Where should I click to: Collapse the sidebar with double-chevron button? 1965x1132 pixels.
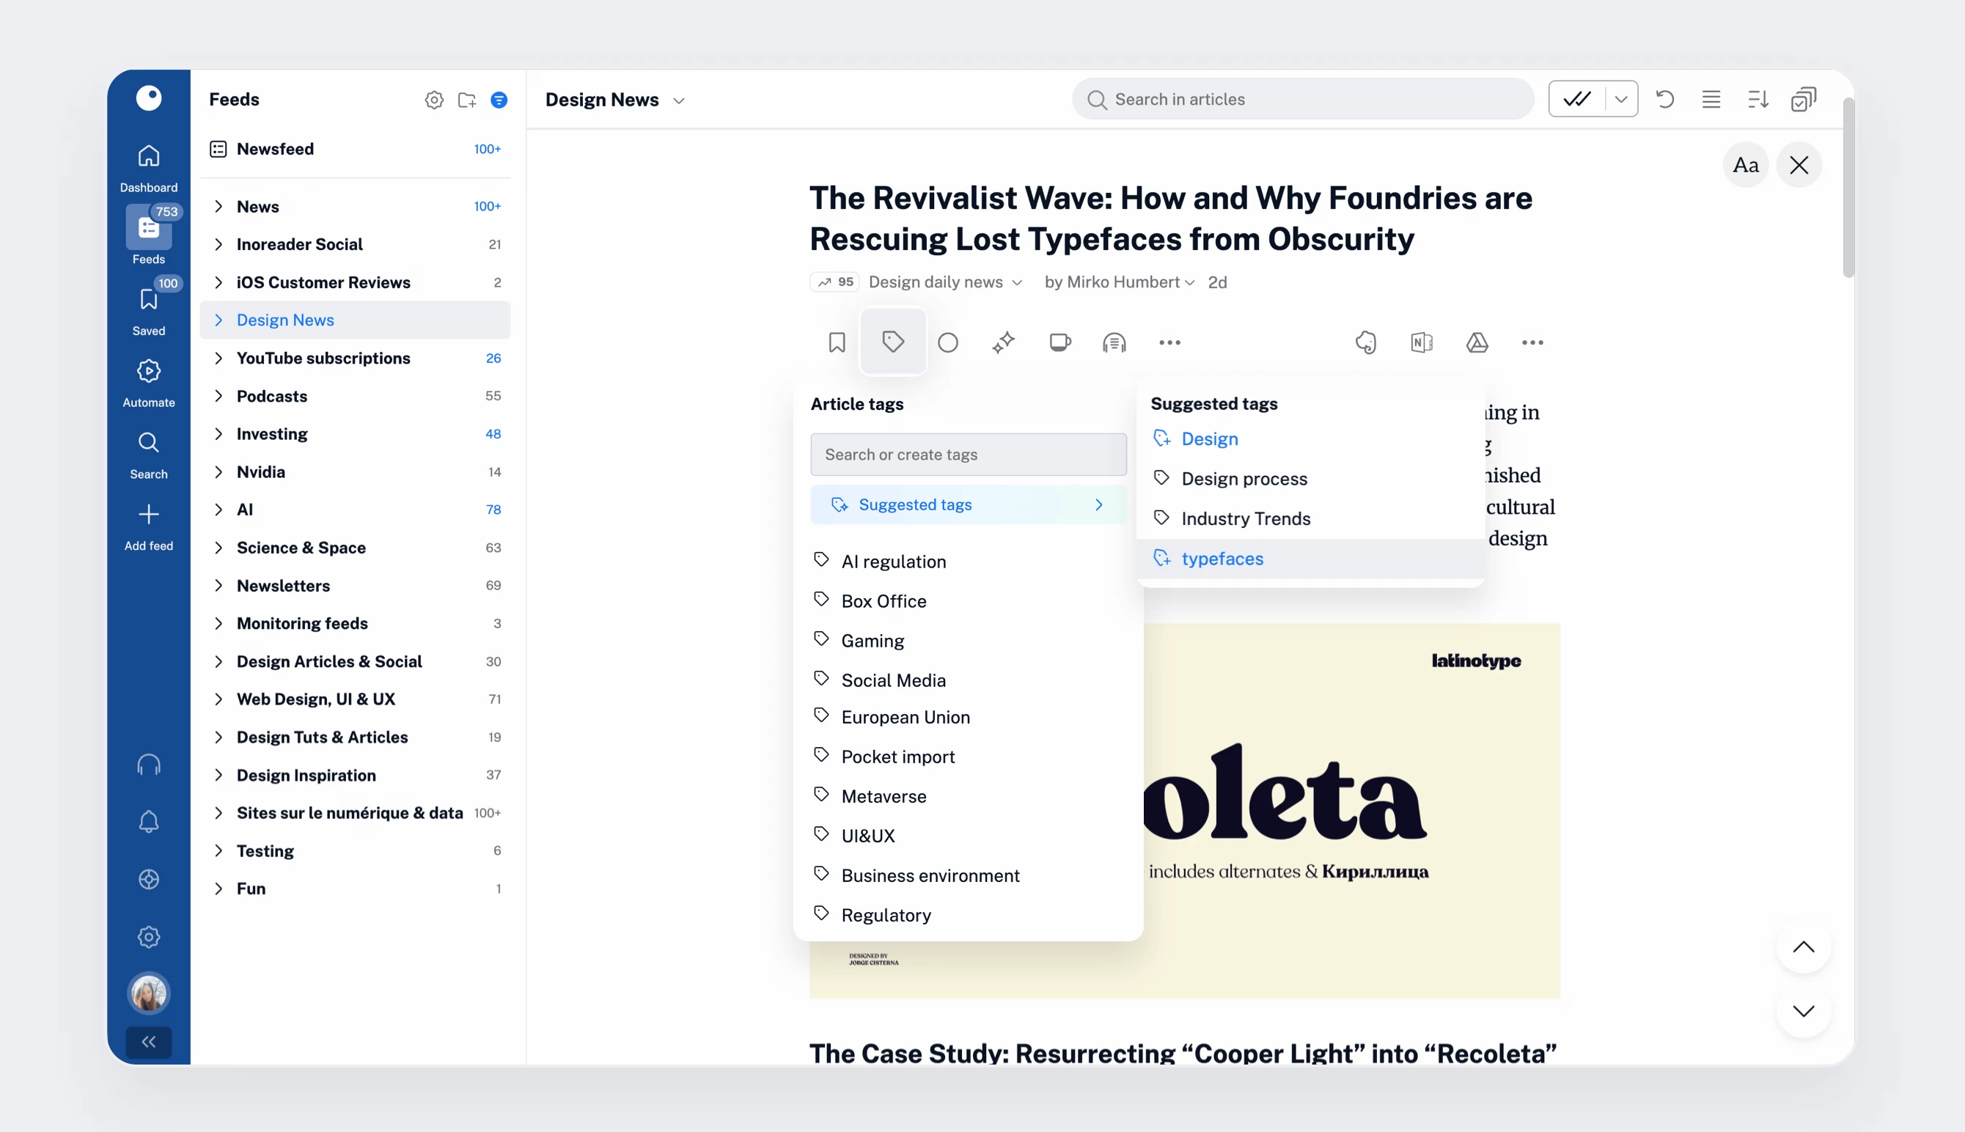(148, 1042)
